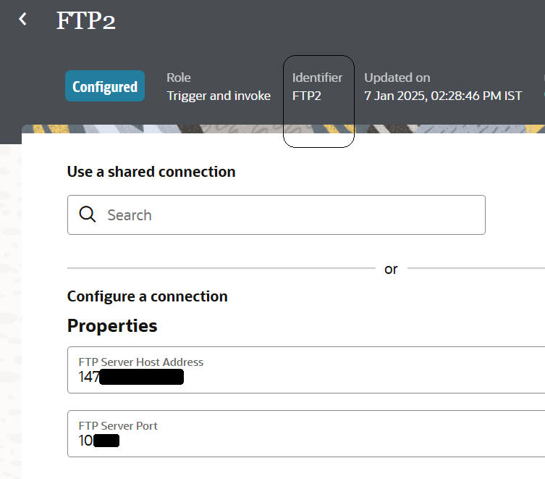Click the 'or' divider text
The width and height of the screenshot is (545, 479).
pos(391,269)
